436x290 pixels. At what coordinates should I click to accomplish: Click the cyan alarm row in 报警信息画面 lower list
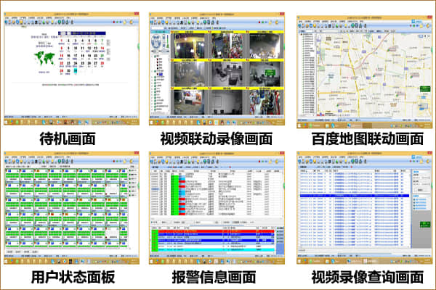216,249
